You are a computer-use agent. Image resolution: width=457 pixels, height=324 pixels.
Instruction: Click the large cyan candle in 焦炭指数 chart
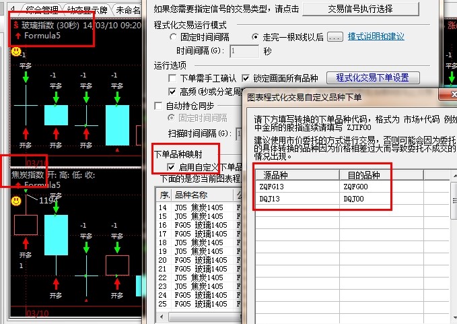pyautogui.click(x=56, y=235)
